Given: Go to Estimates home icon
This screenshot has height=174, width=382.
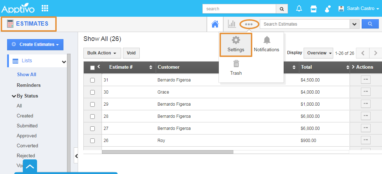Looking at the screenshot, I should point(215,24).
